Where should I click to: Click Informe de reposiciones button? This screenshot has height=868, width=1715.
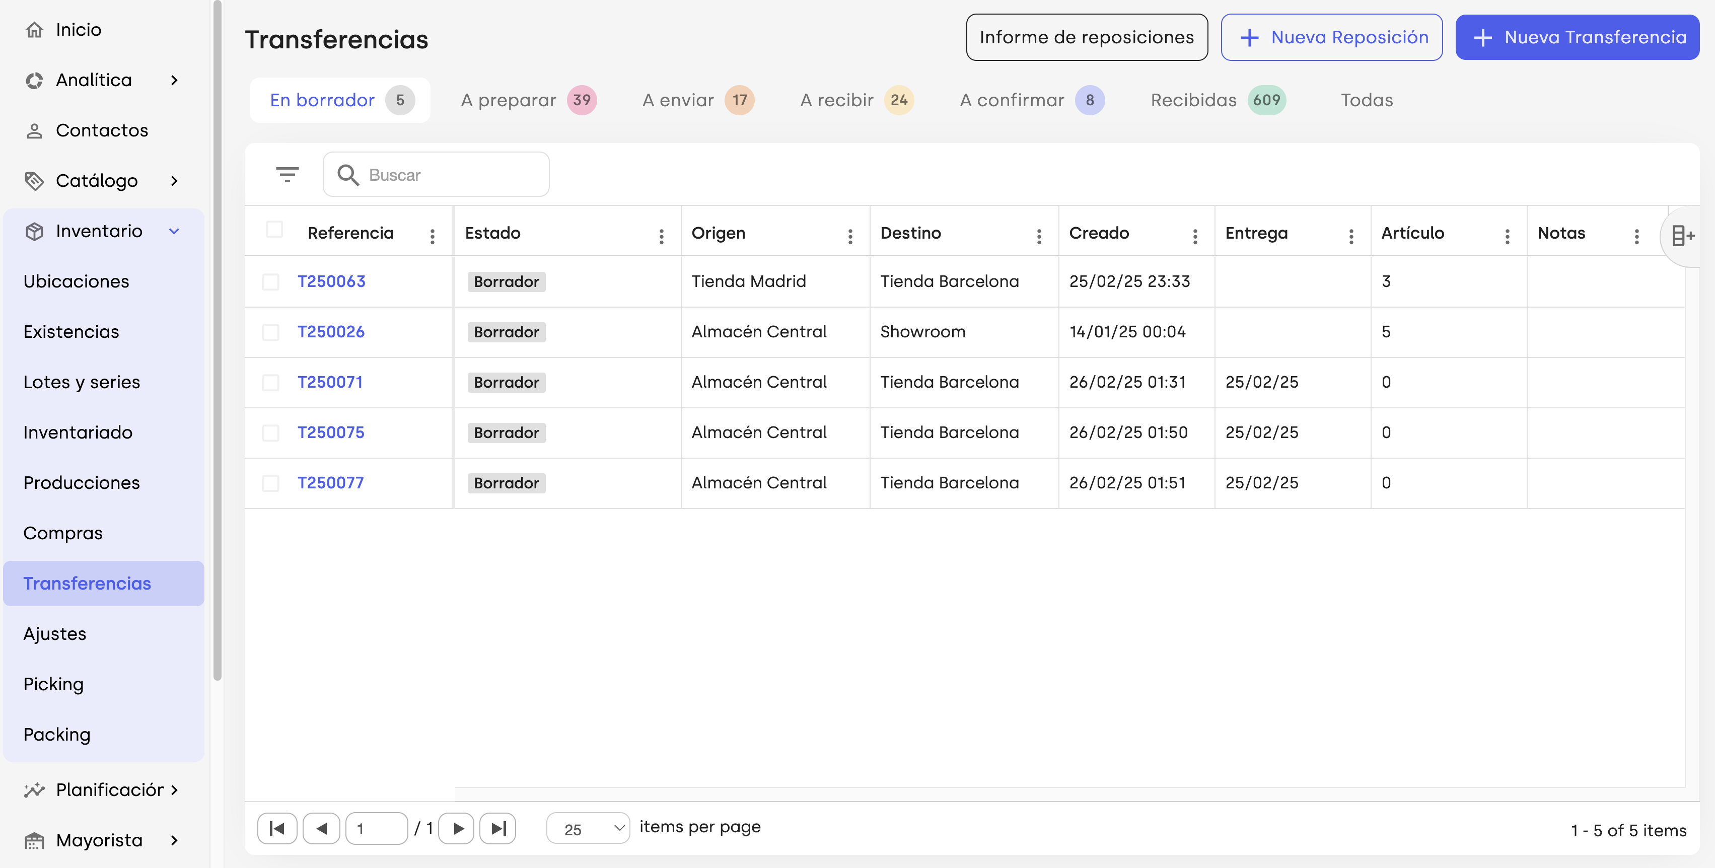point(1087,37)
